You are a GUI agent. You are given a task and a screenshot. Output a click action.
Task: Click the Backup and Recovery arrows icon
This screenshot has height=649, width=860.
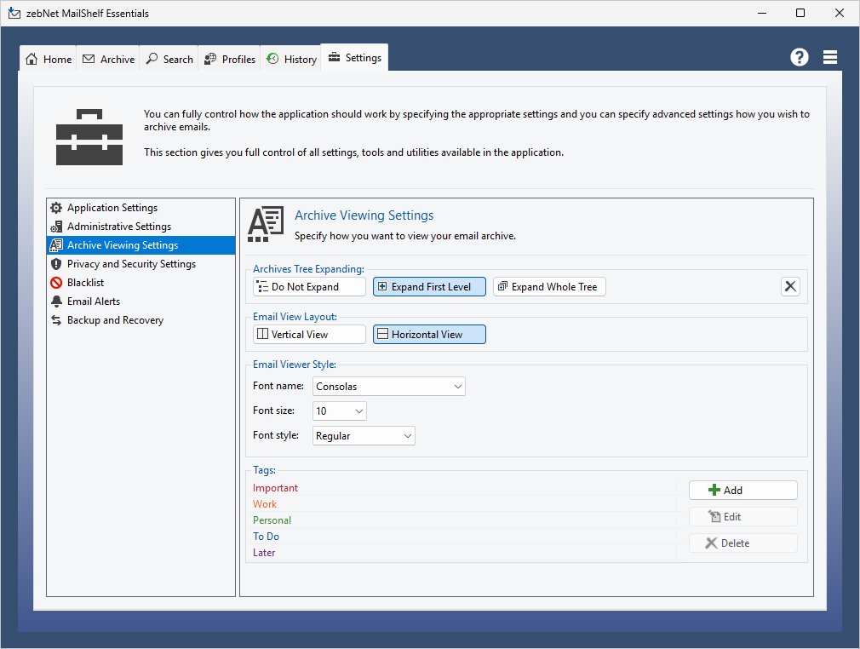point(56,320)
